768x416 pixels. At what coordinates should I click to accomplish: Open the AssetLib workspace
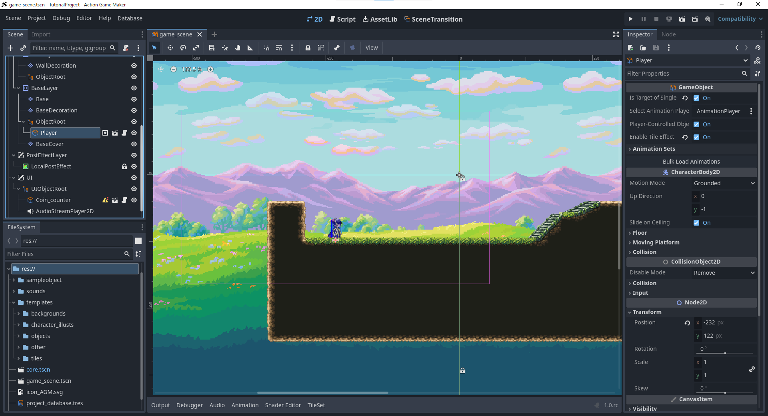[x=380, y=19]
